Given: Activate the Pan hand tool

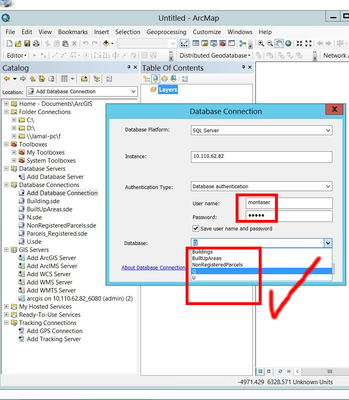Looking at the screenshot, I should (279, 43).
